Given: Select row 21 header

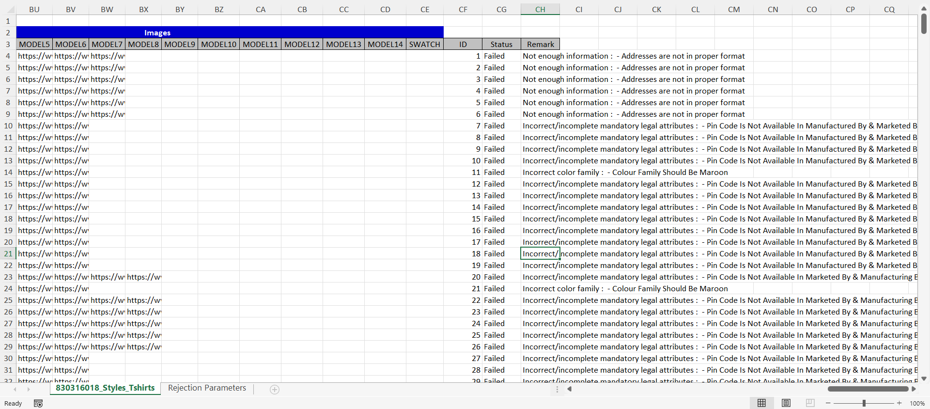Looking at the screenshot, I should point(8,253).
